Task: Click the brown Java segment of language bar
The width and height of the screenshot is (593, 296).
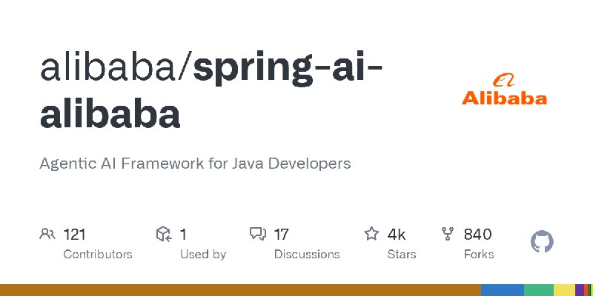Action: (240, 290)
